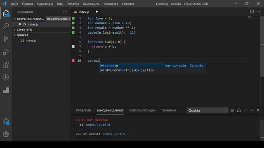Open the Source Control view
Image resolution: width=264 pixels, height=148 pixels.
6,39
